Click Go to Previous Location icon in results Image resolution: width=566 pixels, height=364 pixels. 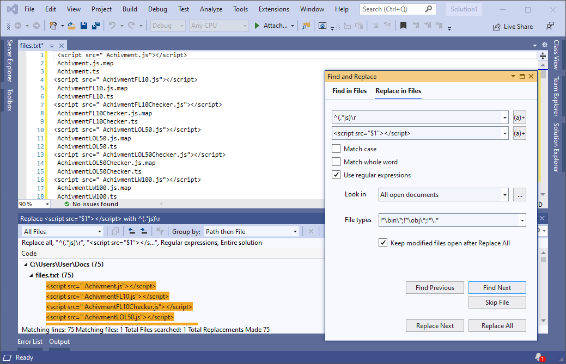tap(132, 231)
